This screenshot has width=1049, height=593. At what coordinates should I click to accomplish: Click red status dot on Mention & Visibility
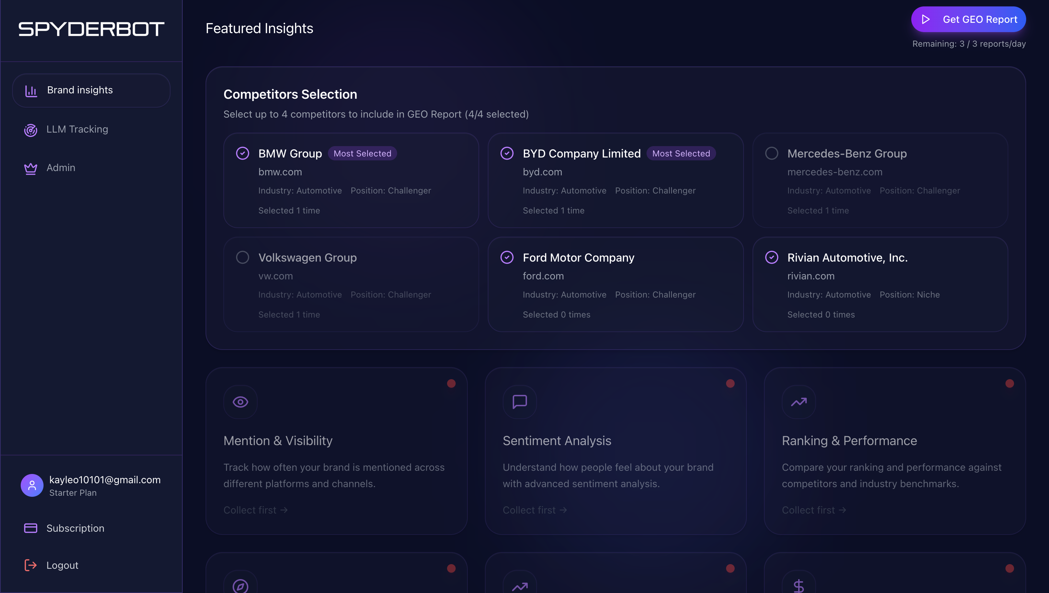451,383
